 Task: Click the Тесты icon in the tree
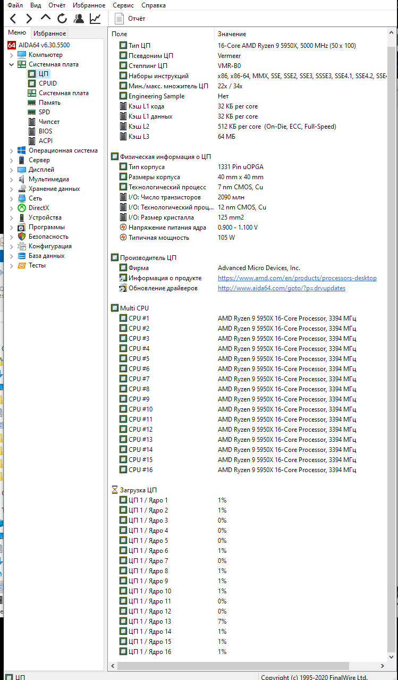pyautogui.click(x=22, y=265)
